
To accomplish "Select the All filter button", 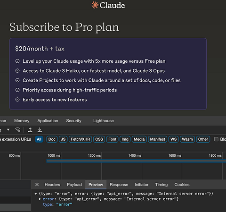I will coord(39,139).
